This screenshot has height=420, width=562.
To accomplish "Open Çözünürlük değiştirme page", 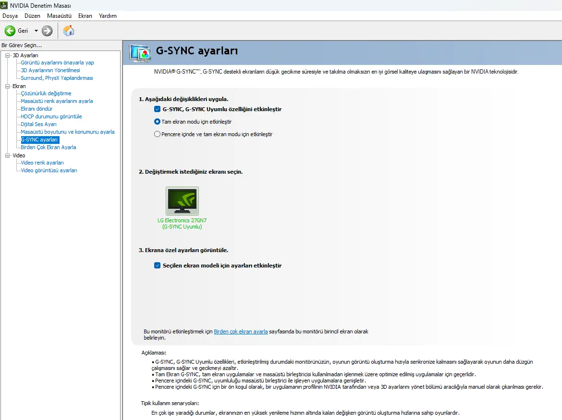I will click(x=46, y=93).
